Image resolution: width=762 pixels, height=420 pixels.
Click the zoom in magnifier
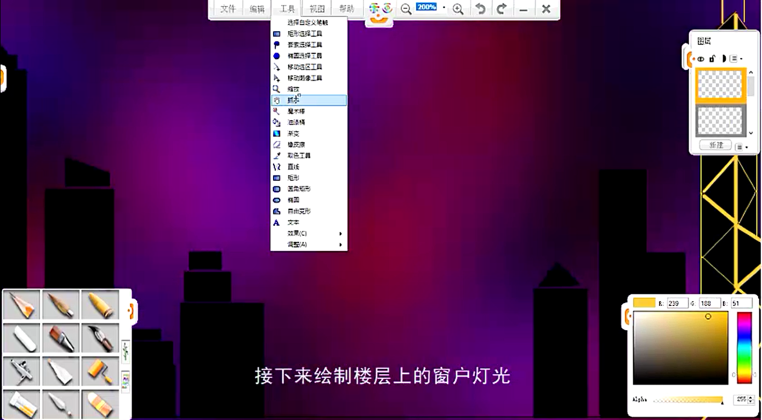click(x=458, y=9)
